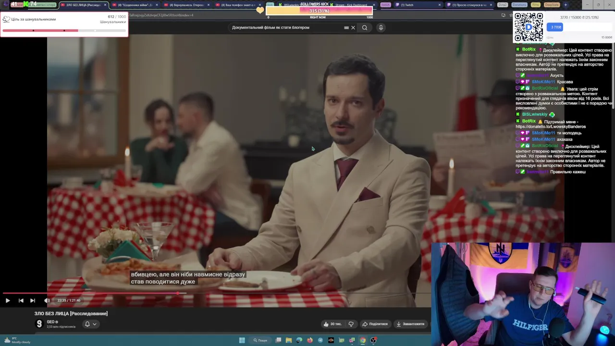
Task: Dislike the video with thumbs down
Action: point(351,324)
